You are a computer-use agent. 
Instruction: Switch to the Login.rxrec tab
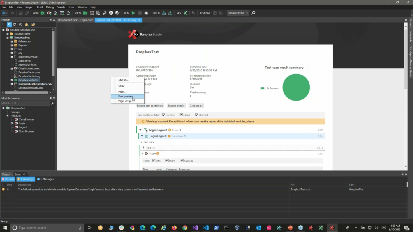tap(86, 20)
